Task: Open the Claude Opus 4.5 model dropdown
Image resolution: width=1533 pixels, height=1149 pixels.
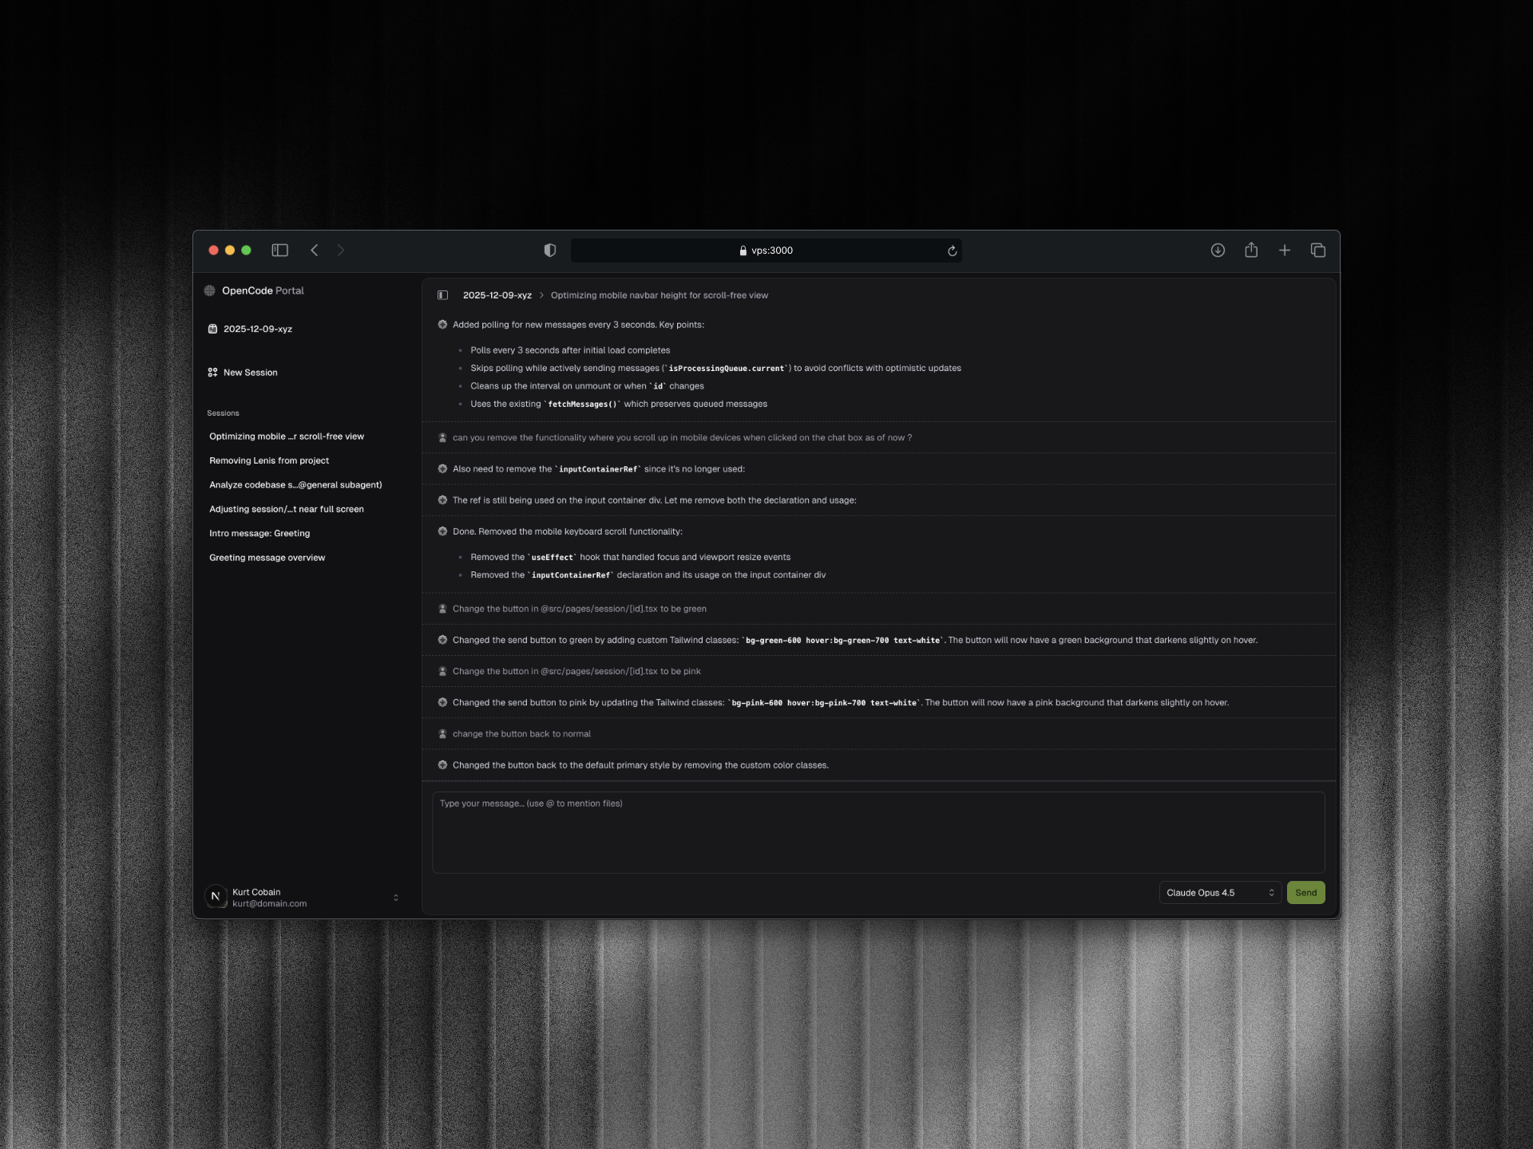Action: [x=1219, y=893]
